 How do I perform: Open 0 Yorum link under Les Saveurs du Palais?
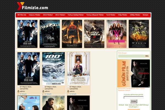point(73,94)
